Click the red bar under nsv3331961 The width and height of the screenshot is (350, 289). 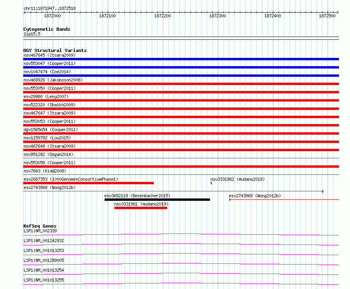141,208
